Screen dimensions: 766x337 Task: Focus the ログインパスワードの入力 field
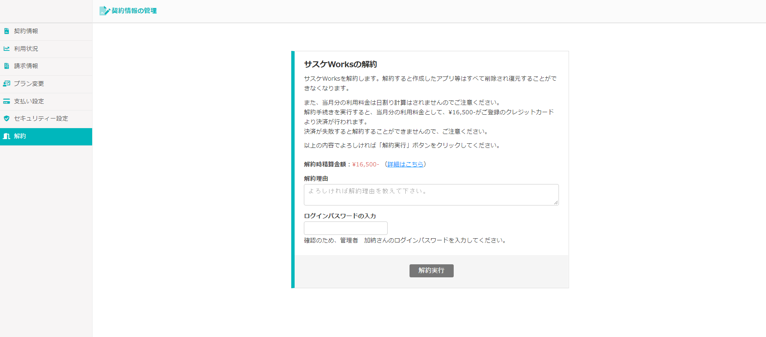tap(346, 228)
